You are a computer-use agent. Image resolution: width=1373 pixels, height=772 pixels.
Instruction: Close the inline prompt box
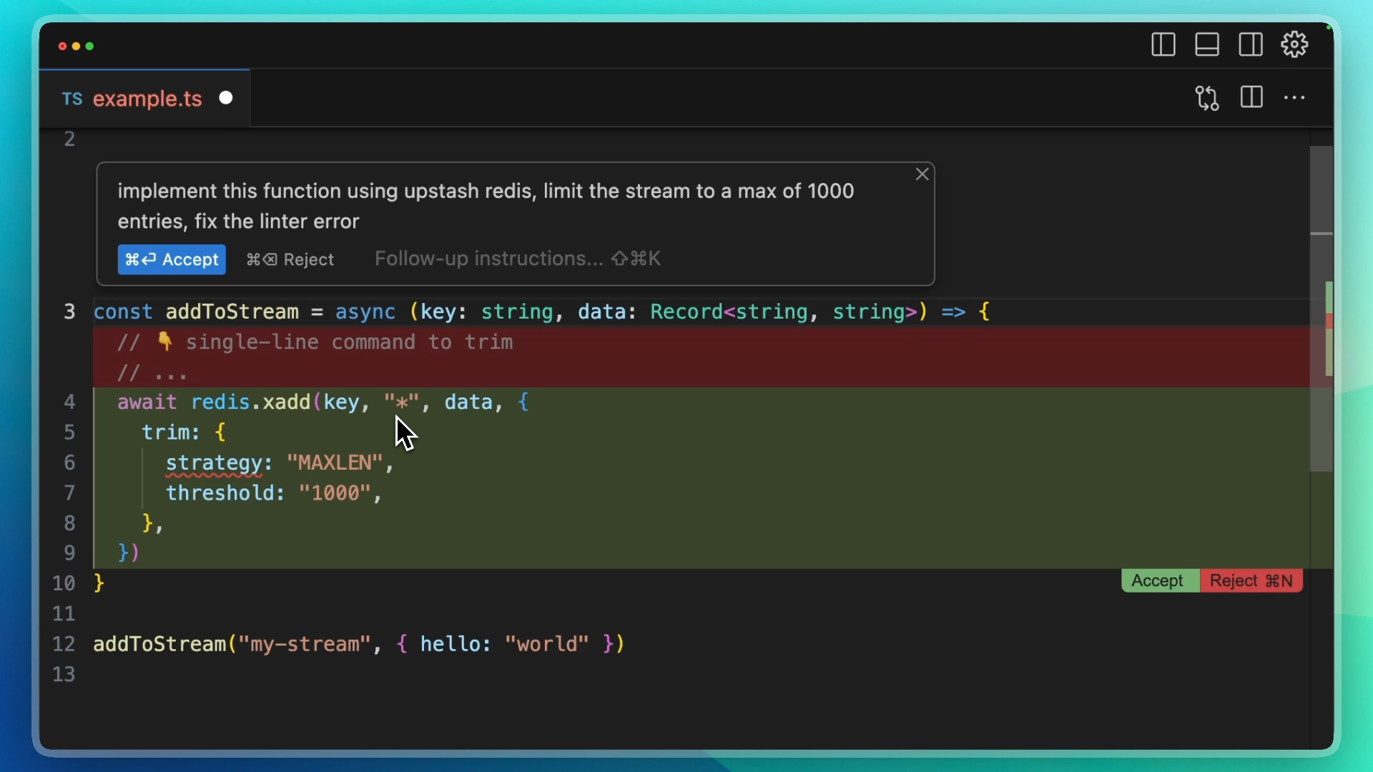click(x=922, y=174)
